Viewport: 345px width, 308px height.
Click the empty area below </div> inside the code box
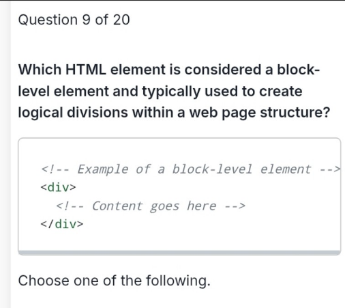(x=179, y=240)
